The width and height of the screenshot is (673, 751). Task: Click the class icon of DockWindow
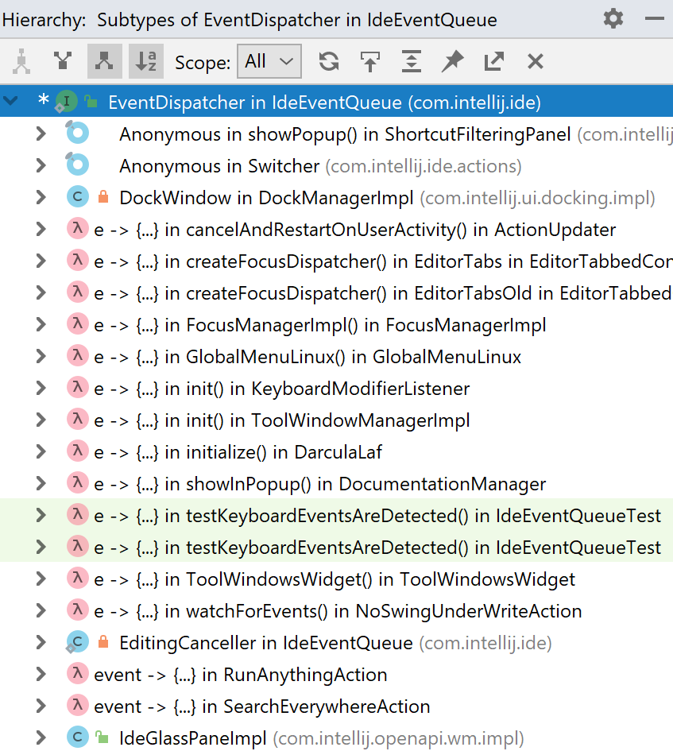[x=78, y=197]
